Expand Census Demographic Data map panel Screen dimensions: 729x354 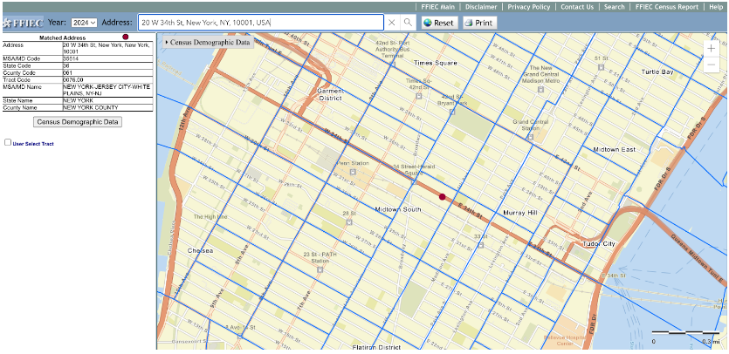(x=208, y=42)
